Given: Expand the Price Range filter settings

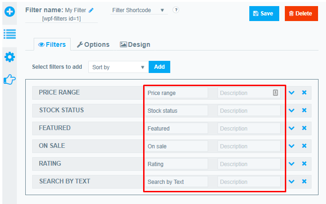Looking at the screenshot, I should tap(292, 93).
